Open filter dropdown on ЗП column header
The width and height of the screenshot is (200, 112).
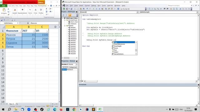pos(47,31)
